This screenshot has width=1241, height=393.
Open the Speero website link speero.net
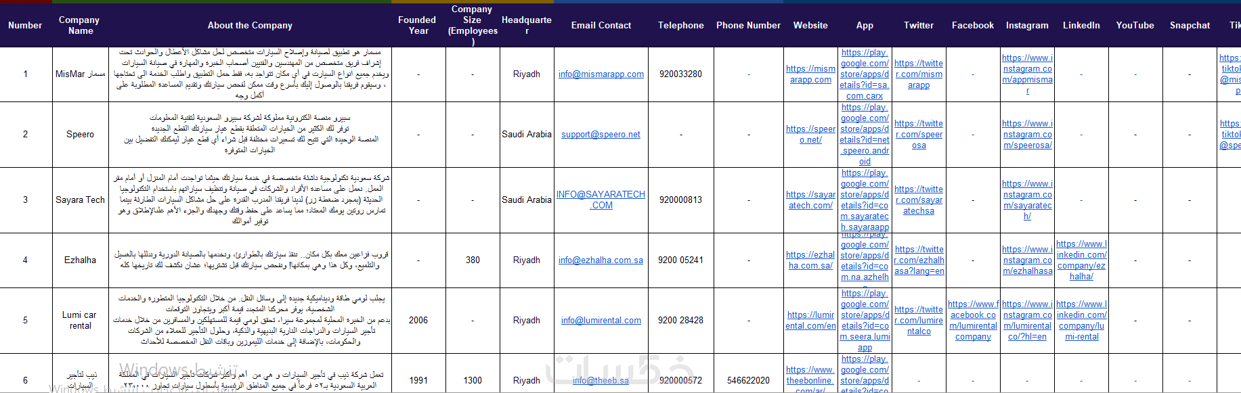click(810, 135)
